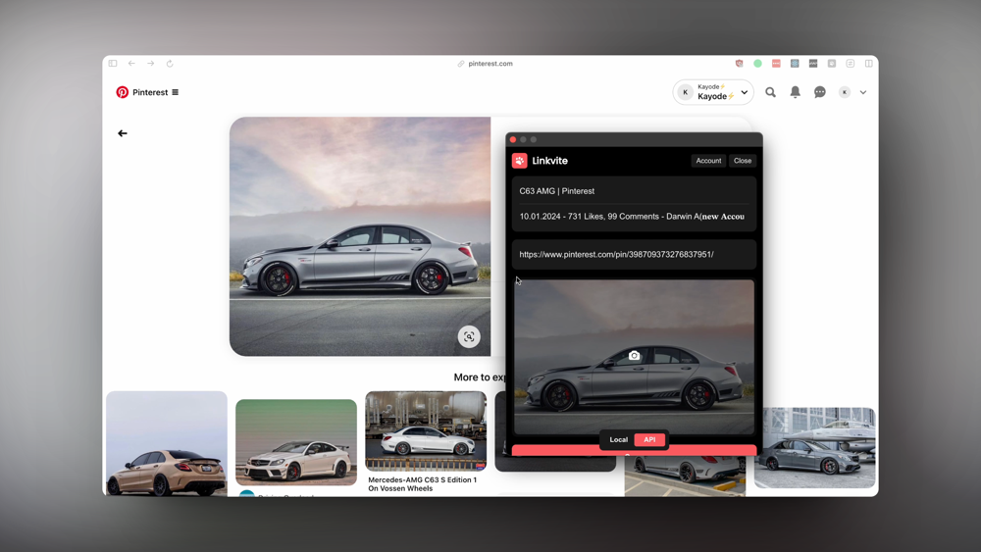The width and height of the screenshot is (981, 552).
Task: Open the white sedan on Vossen Wheels thumbnail
Action: [x=426, y=430]
